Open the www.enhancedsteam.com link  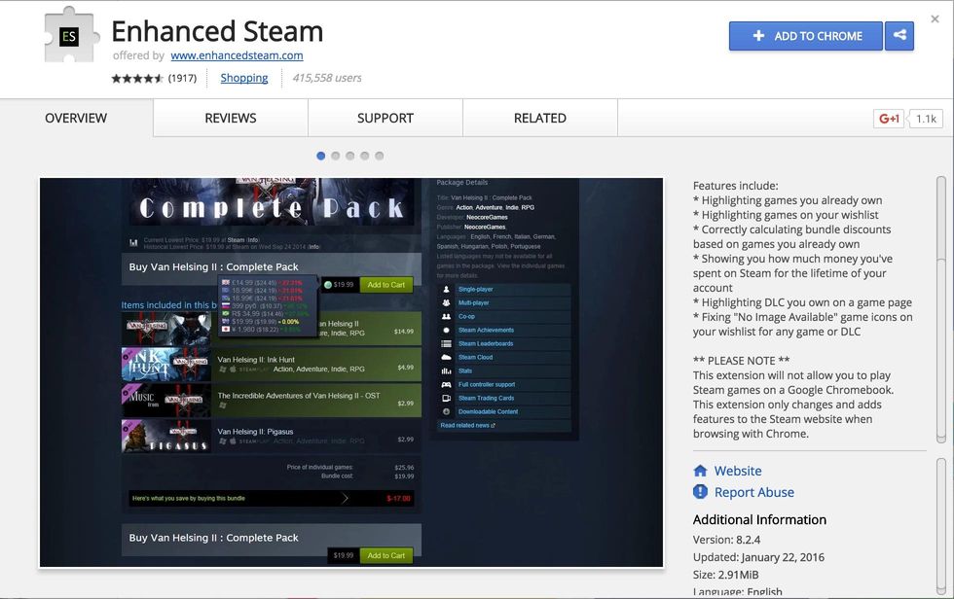coord(237,55)
